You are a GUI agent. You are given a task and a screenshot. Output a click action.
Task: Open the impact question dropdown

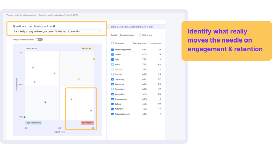(x=57, y=32)
